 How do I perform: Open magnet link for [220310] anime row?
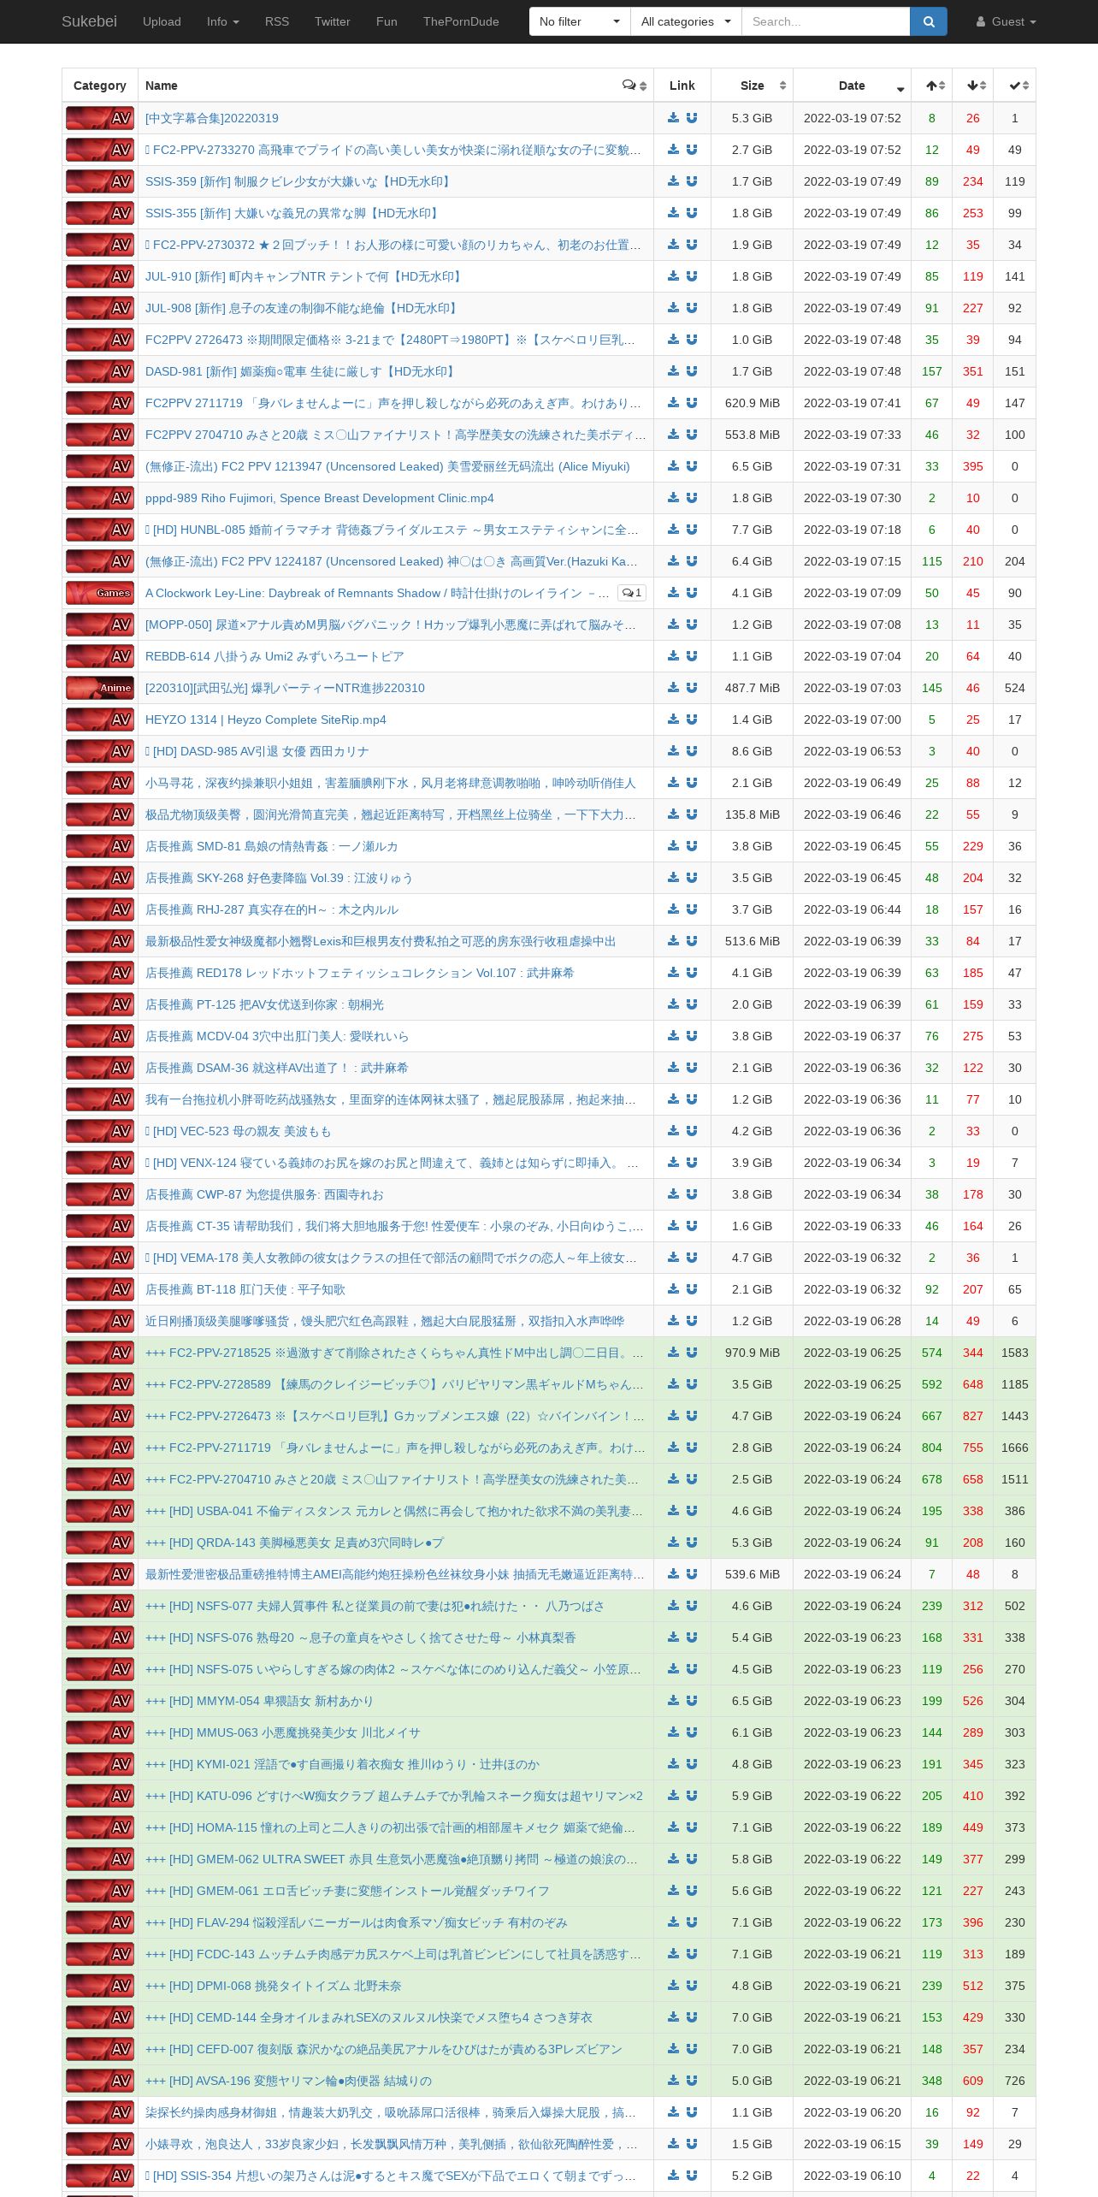(692, 688)
